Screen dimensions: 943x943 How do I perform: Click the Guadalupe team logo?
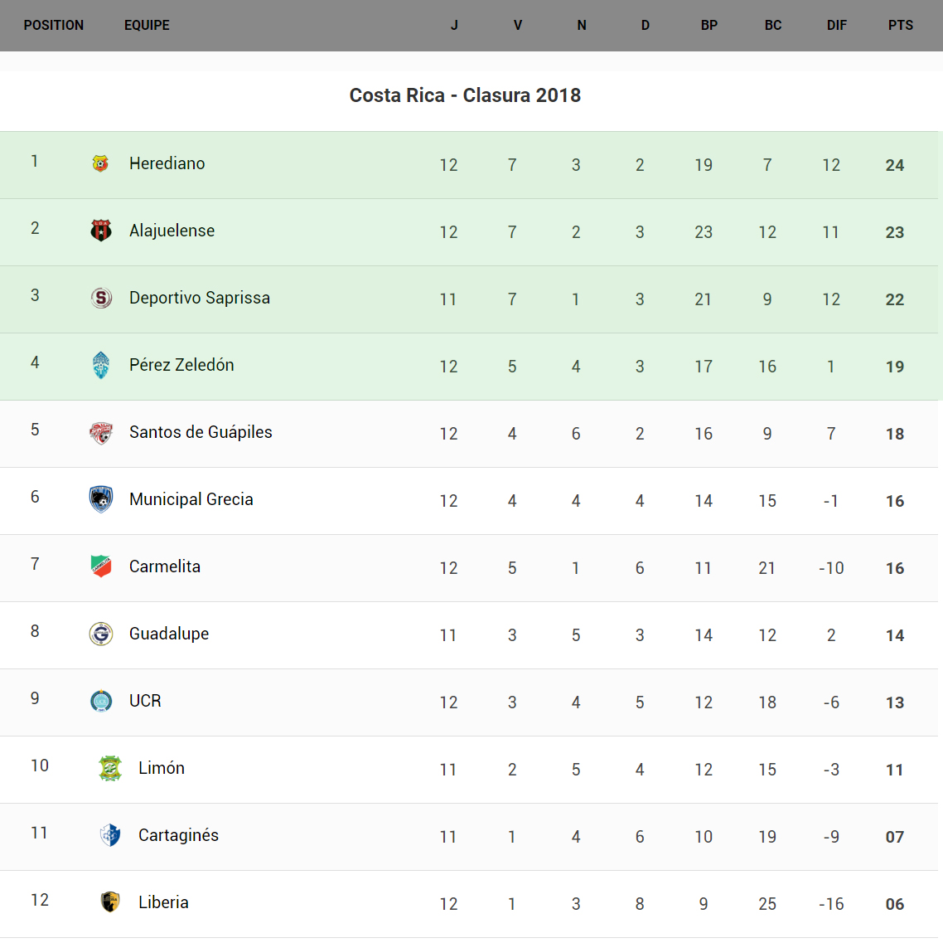(101, 634)
